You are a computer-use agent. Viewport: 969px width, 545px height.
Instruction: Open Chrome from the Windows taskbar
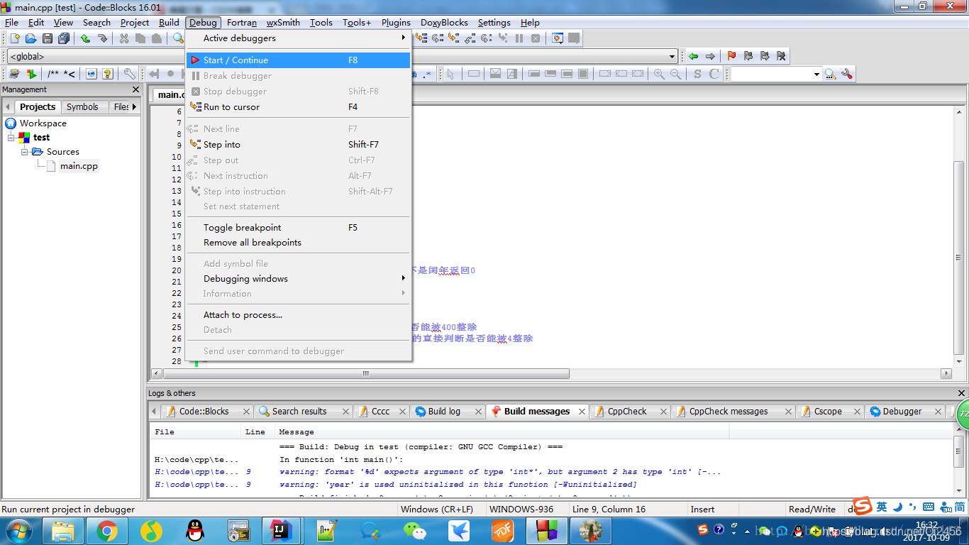click(107, 531)
